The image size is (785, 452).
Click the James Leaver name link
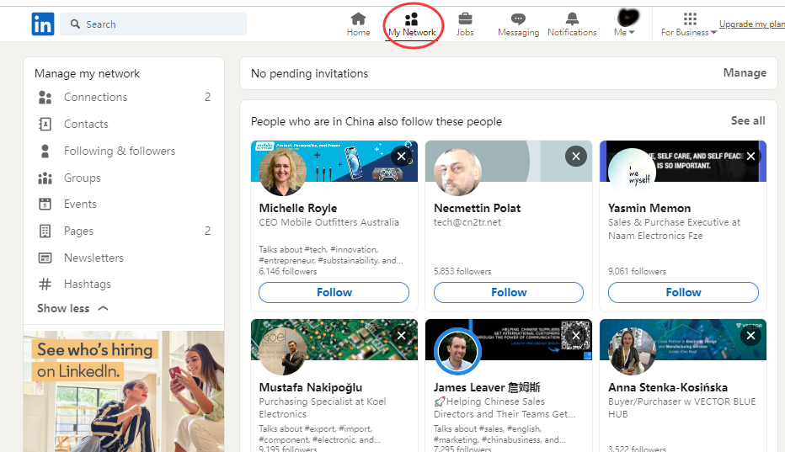pyautogui.click(x=487, y=387)
